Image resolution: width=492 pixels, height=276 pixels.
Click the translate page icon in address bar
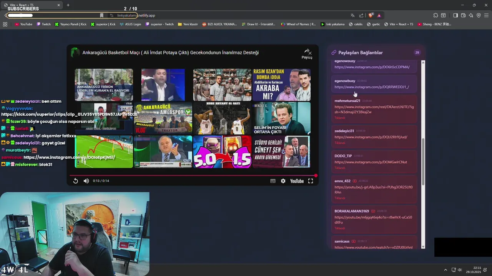coord(352,15)
